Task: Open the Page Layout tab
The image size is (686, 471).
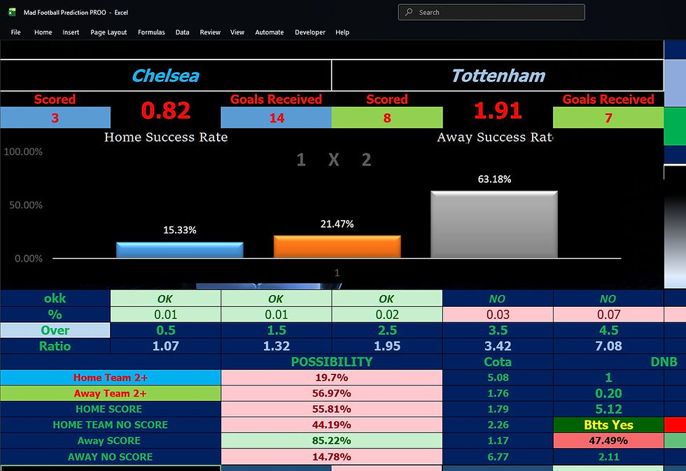Action: coord(108,32)
